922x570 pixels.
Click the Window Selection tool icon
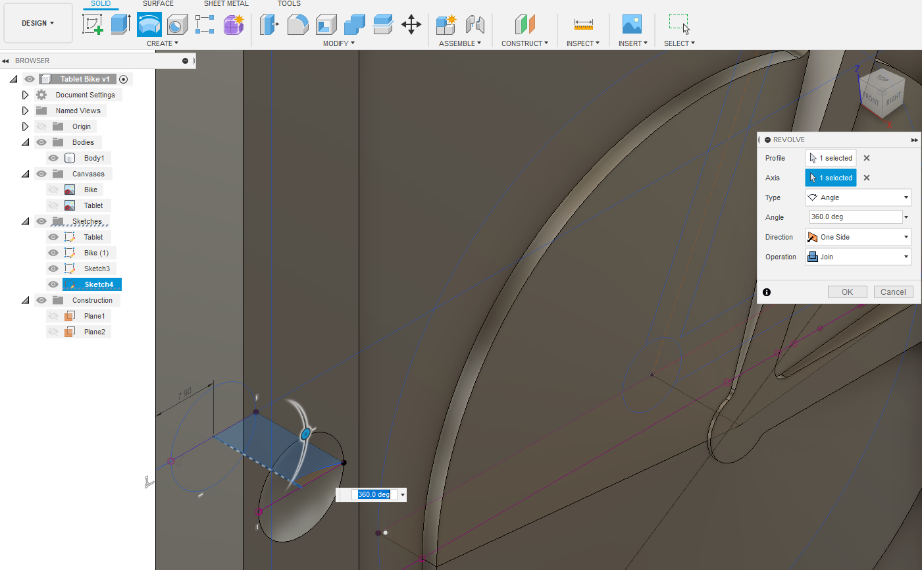click(x=679, y=24)
